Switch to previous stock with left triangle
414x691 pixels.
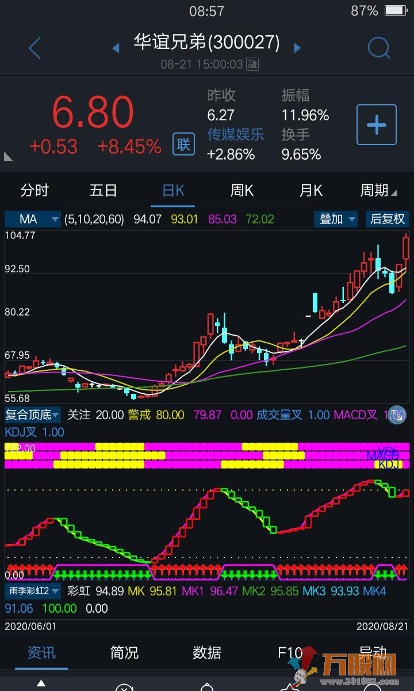[116, 48]
